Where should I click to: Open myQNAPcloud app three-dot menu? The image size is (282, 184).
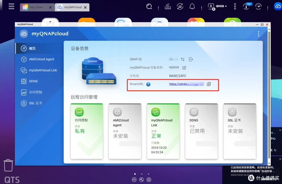tap(258, 34)
